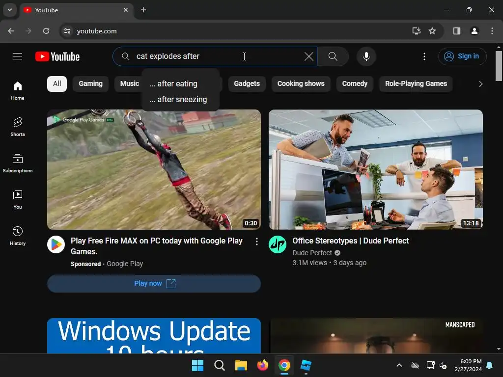
Task: Start voice search with microphone icon
Action: click(x=366, y=56)
